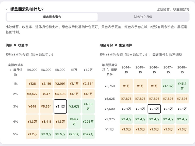This screenshot has width=195, height=146.
Task: Click the ¥1.2万 cell in the 5% row
Action: pos(32,134)
